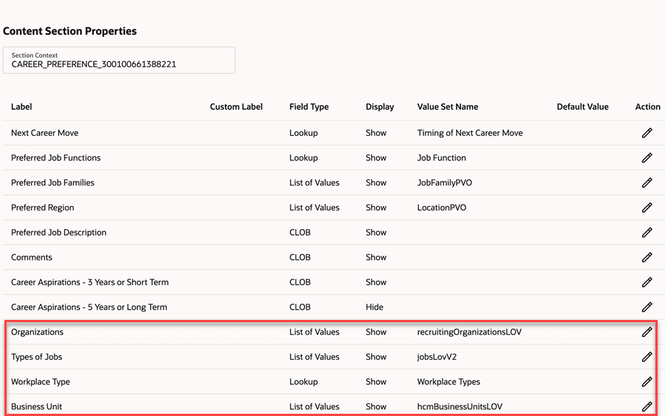Edit the Next Career Move row

[x=647, y=133]
